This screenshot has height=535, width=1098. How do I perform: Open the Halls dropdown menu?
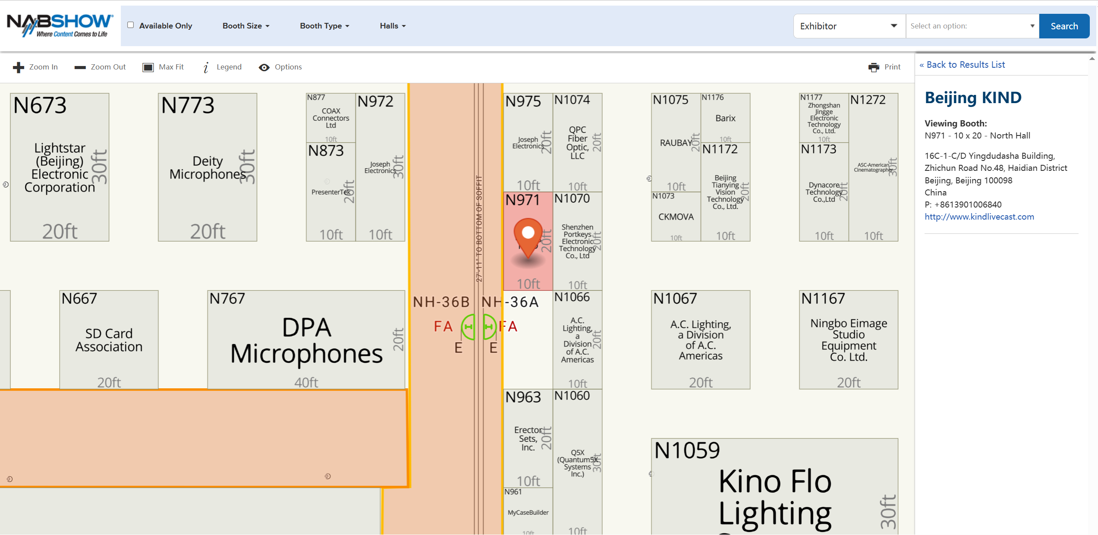tap(393, 26)
